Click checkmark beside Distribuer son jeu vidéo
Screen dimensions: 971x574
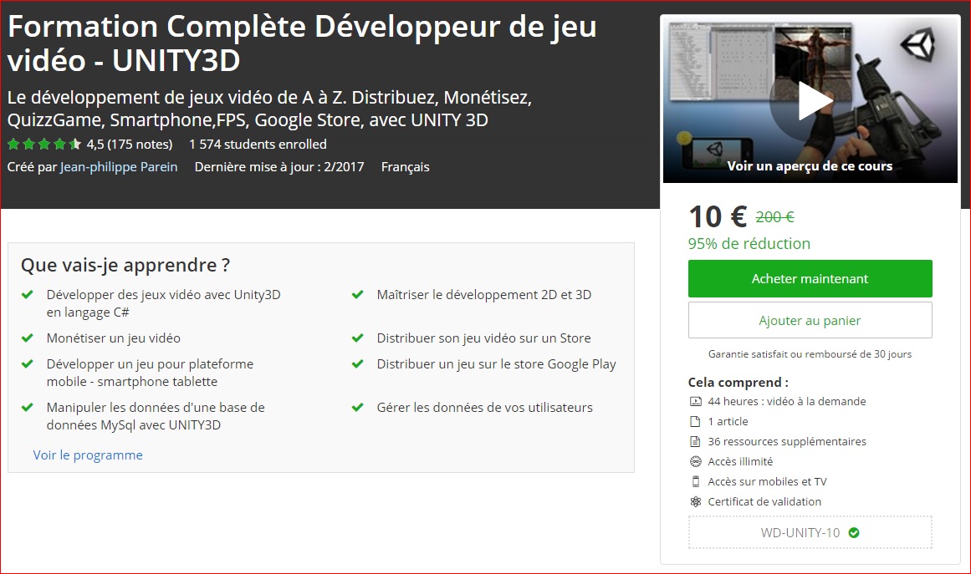point(357,338)
